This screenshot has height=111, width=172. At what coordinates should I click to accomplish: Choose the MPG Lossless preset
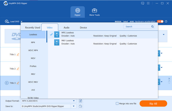103,34
